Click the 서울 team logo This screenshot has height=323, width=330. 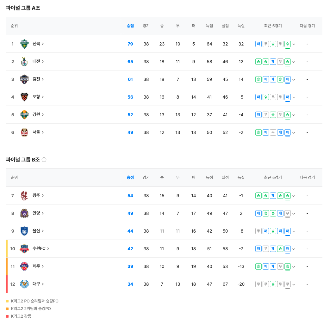24,132
